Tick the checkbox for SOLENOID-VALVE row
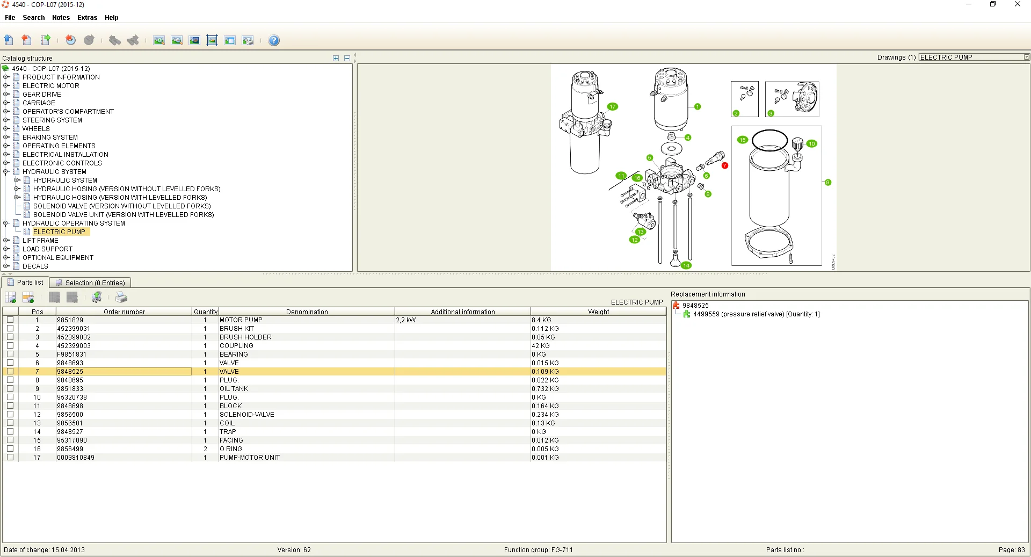Image resolution: width=1031 pixels, height=557 pixels. point(10,414)
